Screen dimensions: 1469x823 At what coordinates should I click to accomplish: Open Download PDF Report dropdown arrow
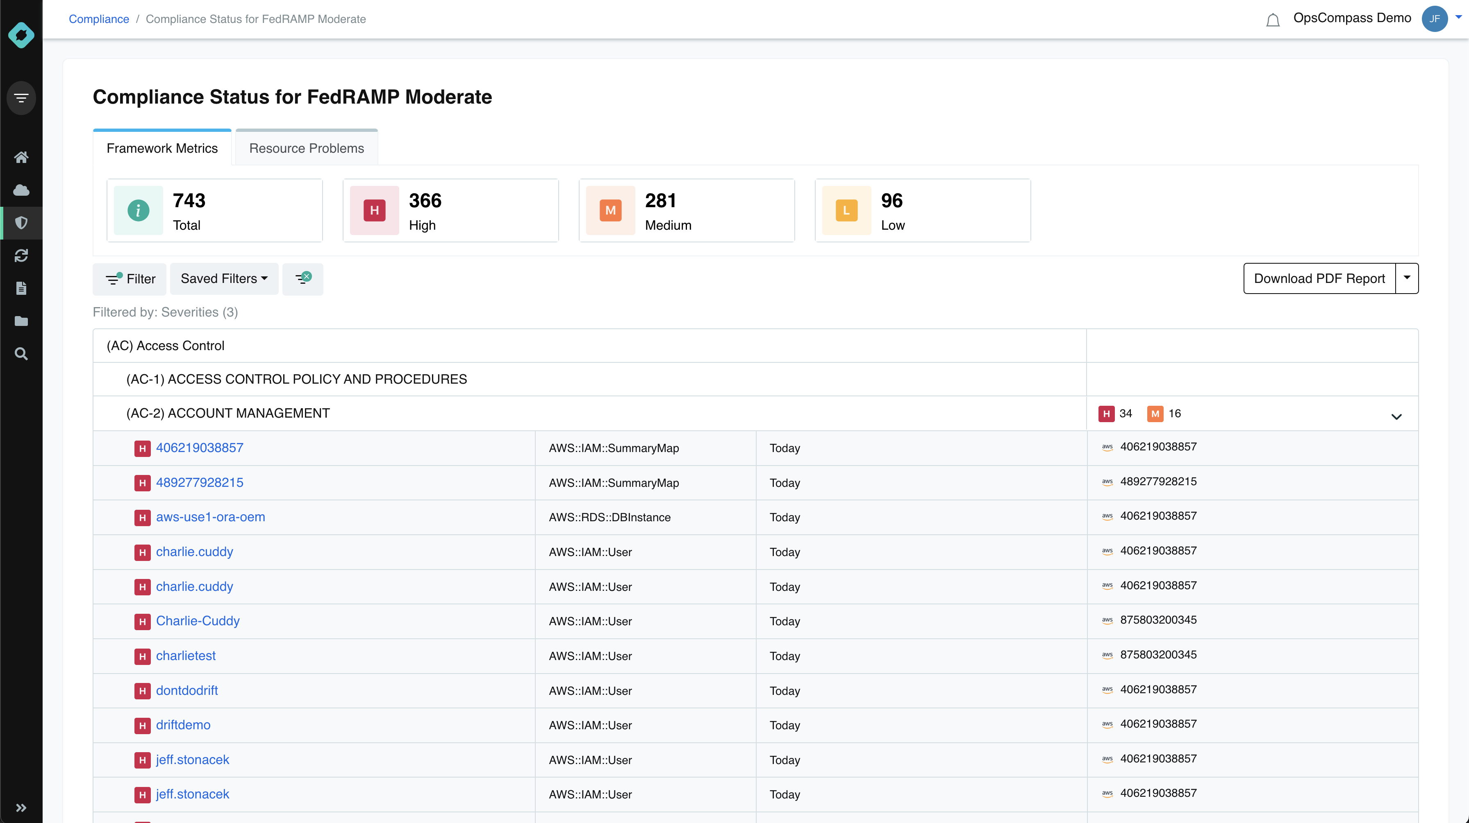(x=1407, y=278)
